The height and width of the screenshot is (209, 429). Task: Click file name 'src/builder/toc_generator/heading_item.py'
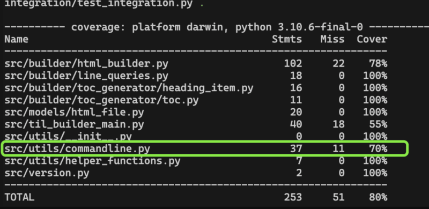coord(129,88)
